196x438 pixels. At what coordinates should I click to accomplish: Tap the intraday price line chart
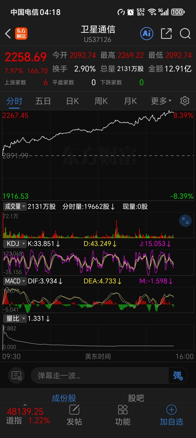click(x=98, y=156)
